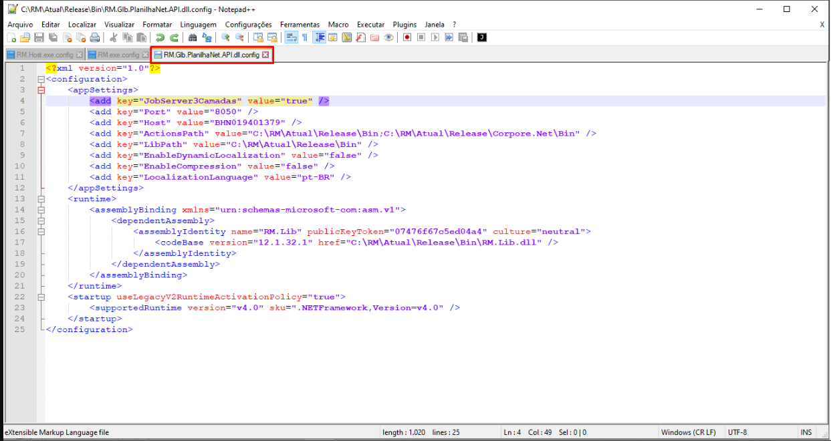Viewport: 831px width, 441px height.
Task: Toggle show all characters pilcrow
Action: pos(304,37)
